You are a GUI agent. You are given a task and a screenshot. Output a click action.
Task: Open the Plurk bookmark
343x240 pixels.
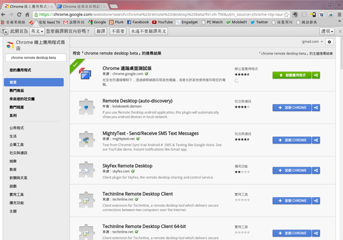pos(117,22)
